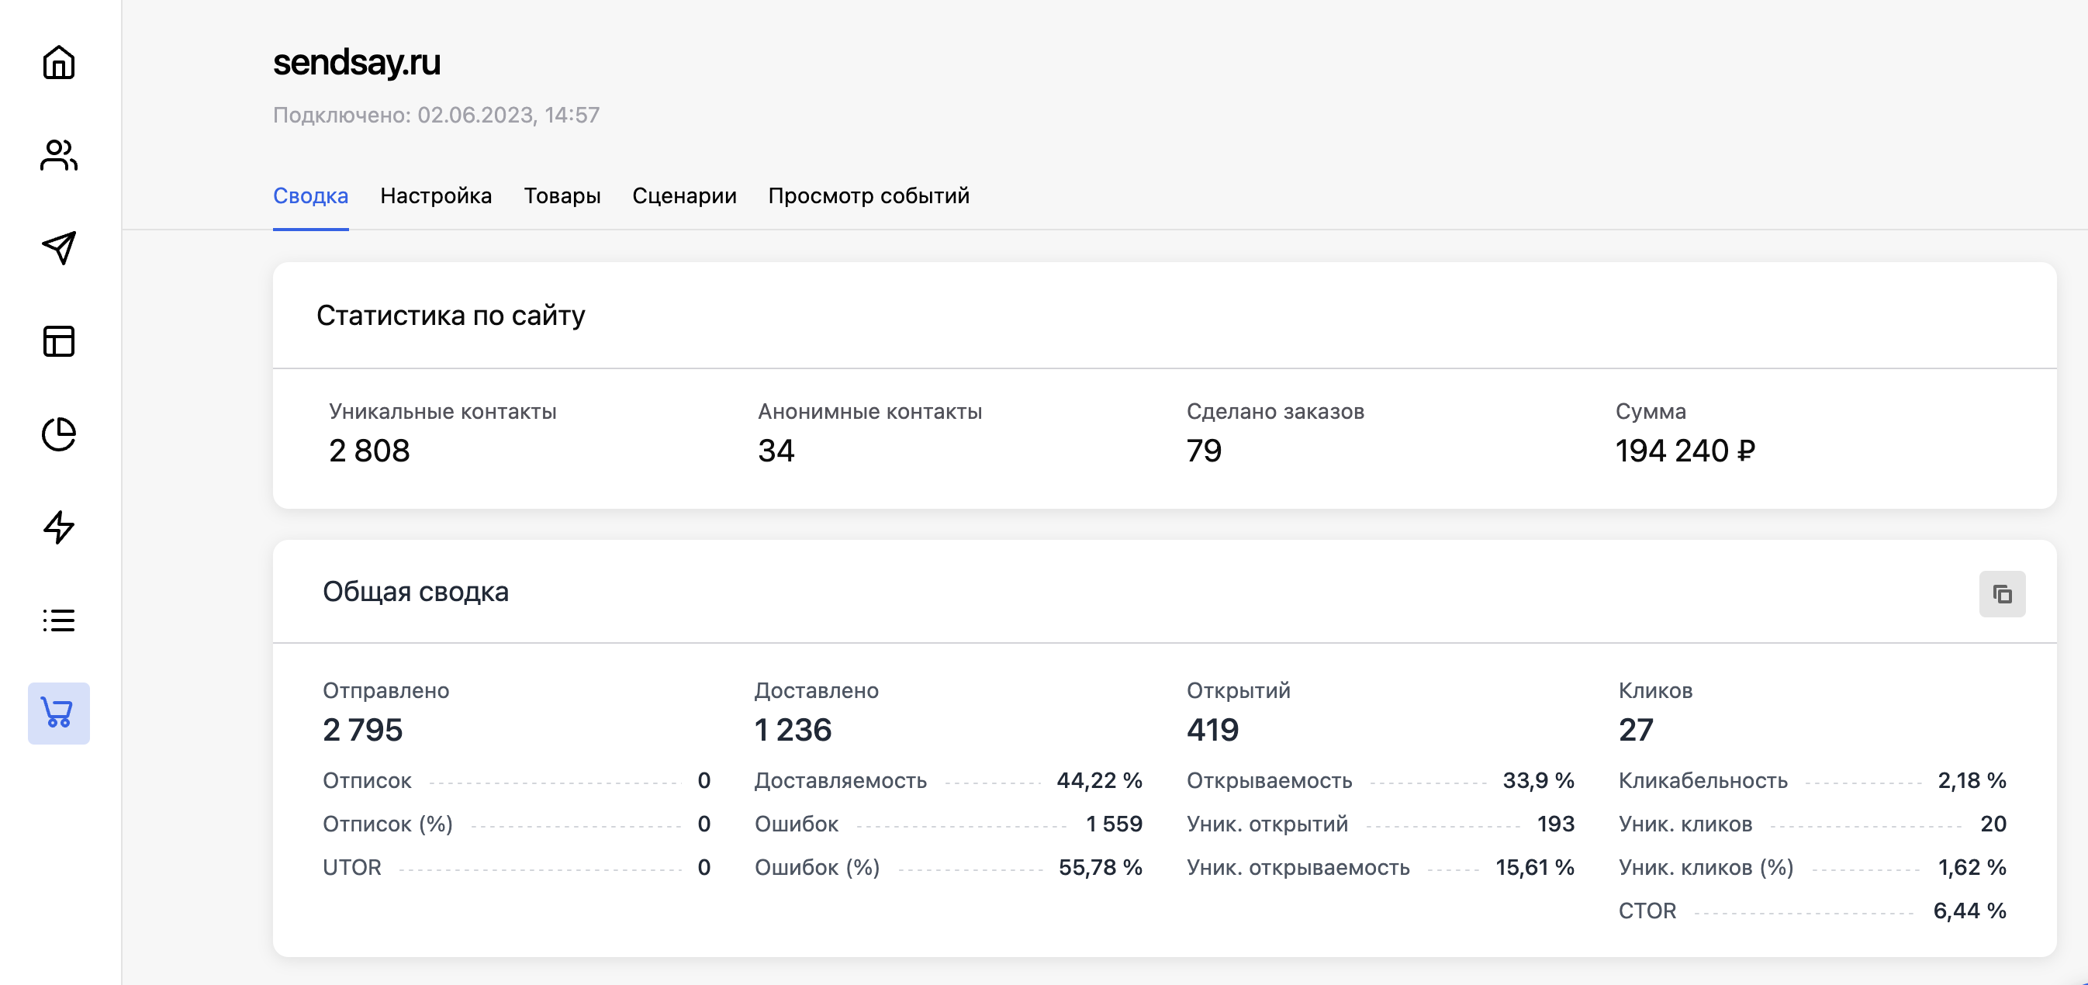
Task: Open the Настройка tab
Action: tap(436, 196)
